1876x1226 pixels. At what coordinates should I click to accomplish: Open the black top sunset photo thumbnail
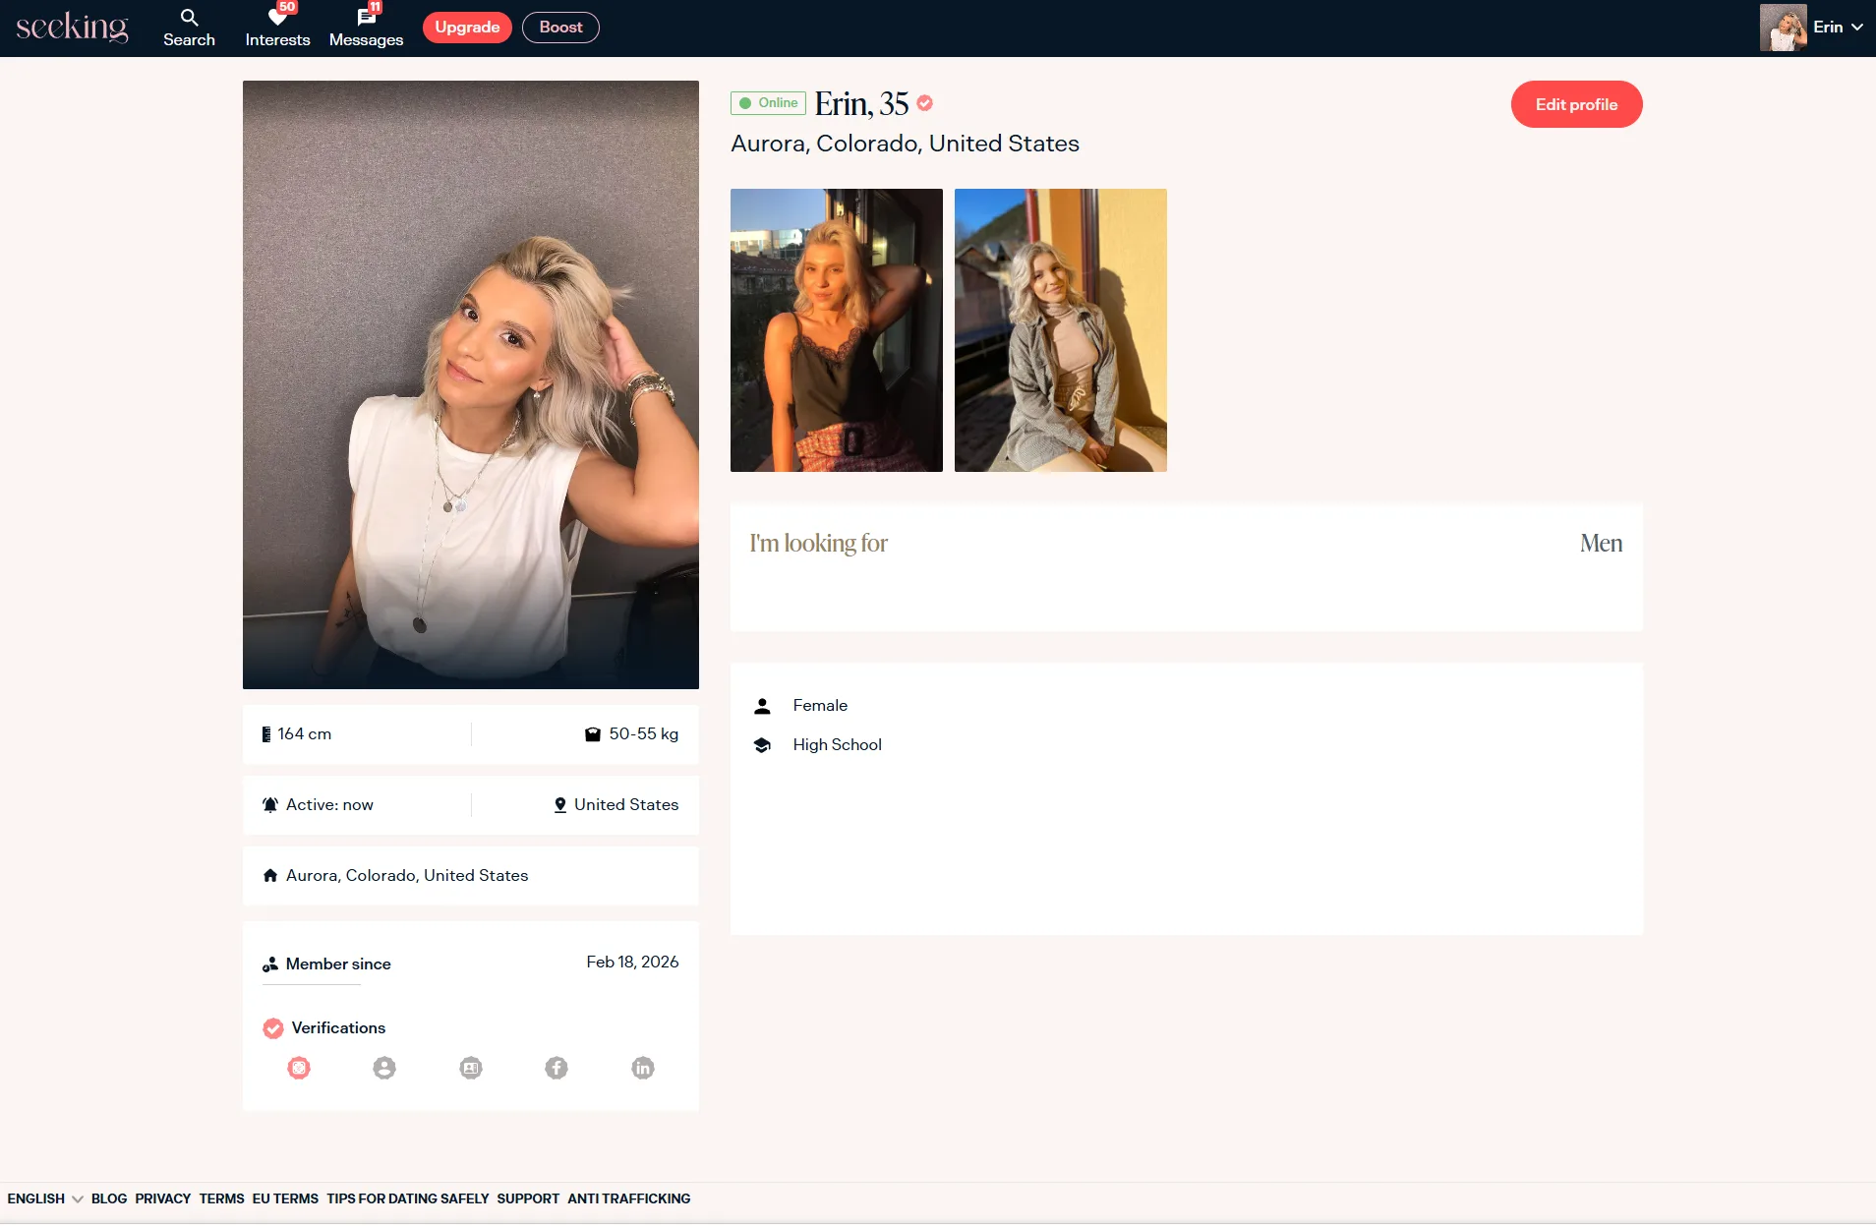tap(836, 330)
